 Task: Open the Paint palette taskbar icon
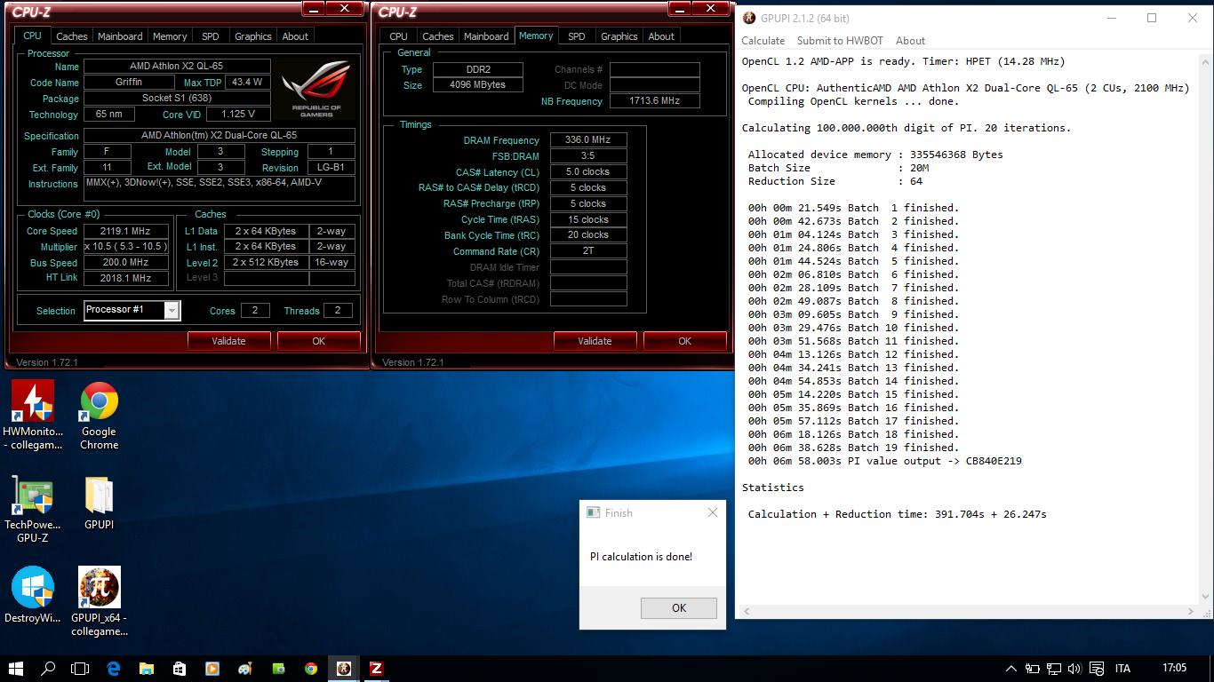tap(244, 669)
